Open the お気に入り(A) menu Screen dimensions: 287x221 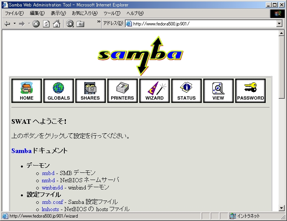click(85, 13)
